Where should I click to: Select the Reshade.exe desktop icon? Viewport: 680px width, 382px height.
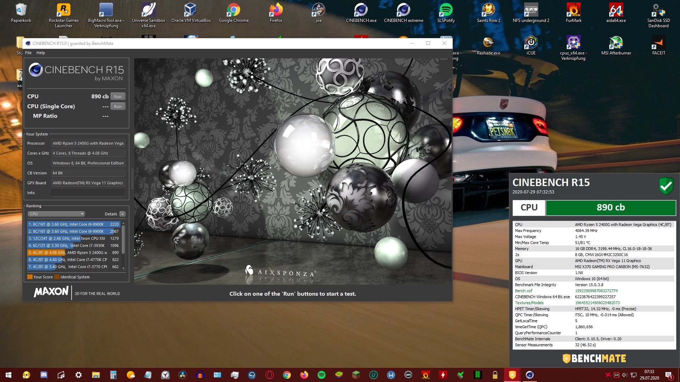[488, 46]
